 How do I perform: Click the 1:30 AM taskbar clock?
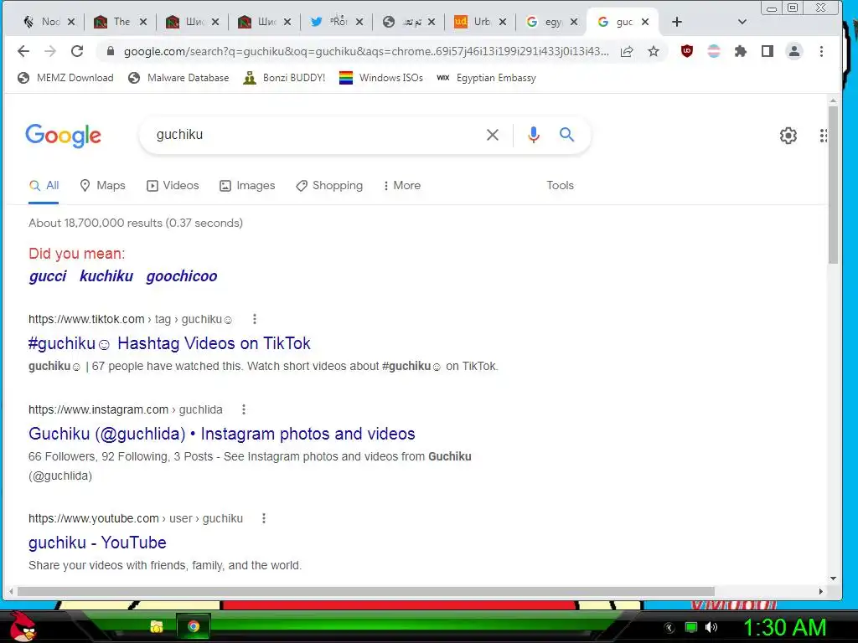pyautogui.click(x=784, y=627)
